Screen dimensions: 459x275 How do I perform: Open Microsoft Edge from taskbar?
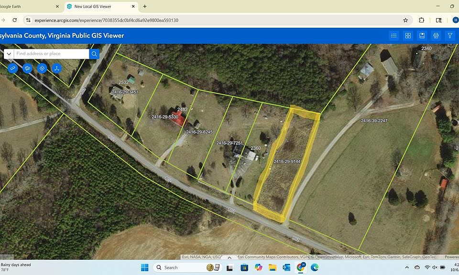click(x=315, y=267)
